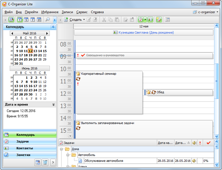Click scroll-down time button below 15:00
222x170 pixels.
[x=70, y=136]
